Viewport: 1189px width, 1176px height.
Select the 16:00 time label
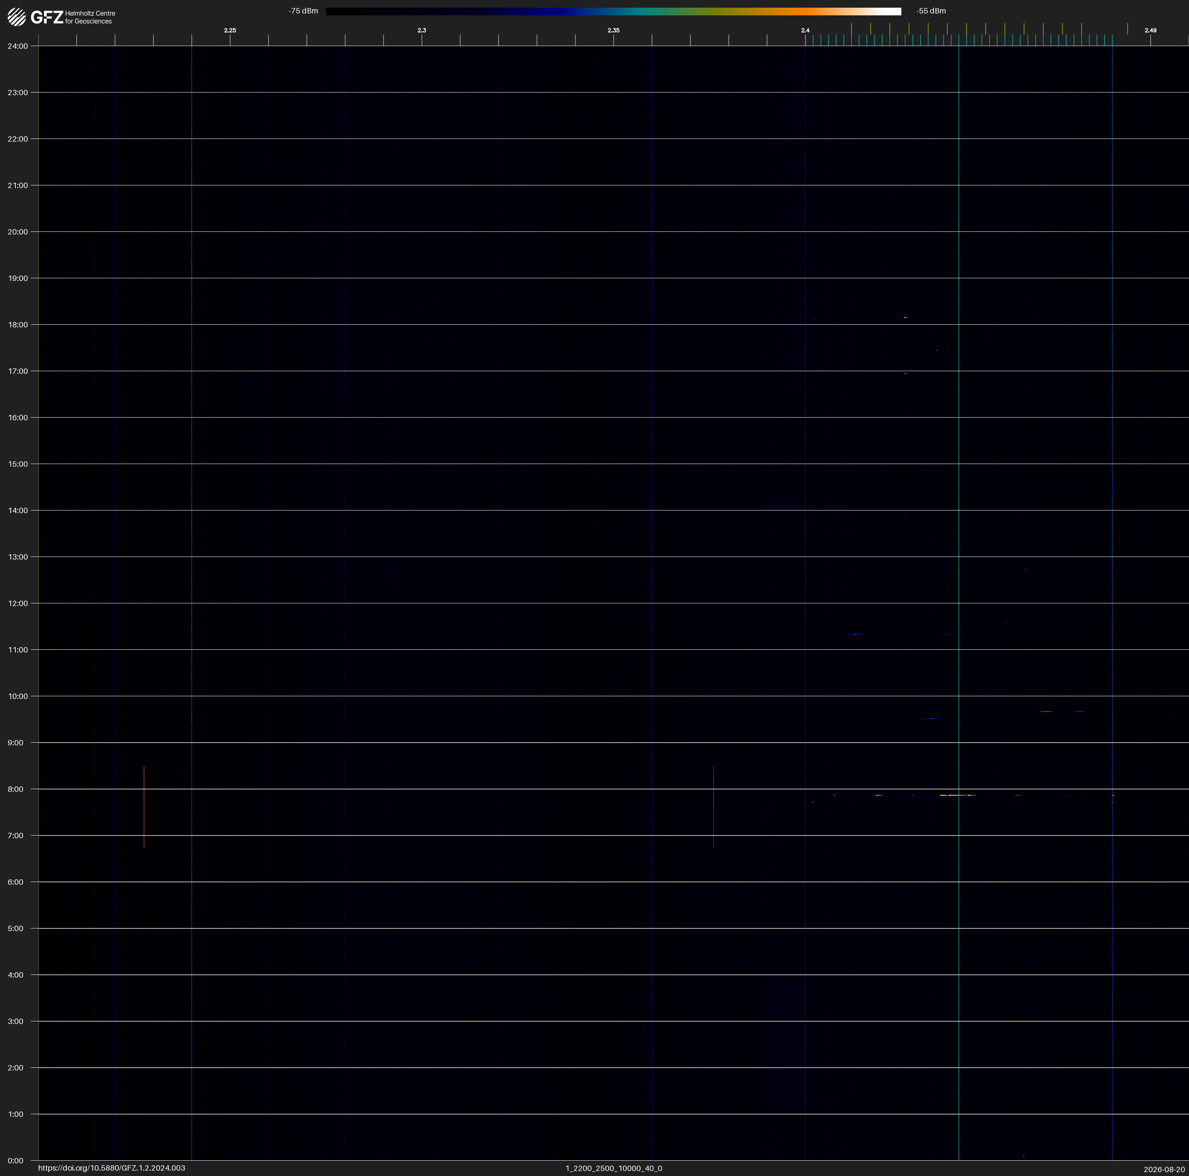pyautogui.click(x=18, y=418)
